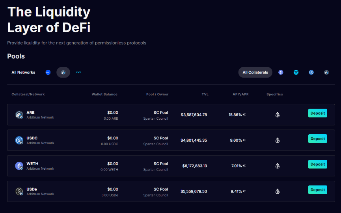Filter collaterals by the SNX icon
This screenshot has height=213, width=341.
(x=296, y=72)
